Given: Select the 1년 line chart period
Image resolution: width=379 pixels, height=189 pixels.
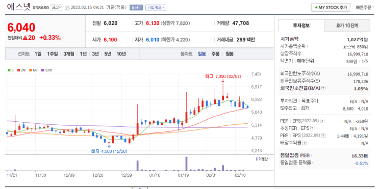Looking at the screenshot, I should click(x=83, y=54).
